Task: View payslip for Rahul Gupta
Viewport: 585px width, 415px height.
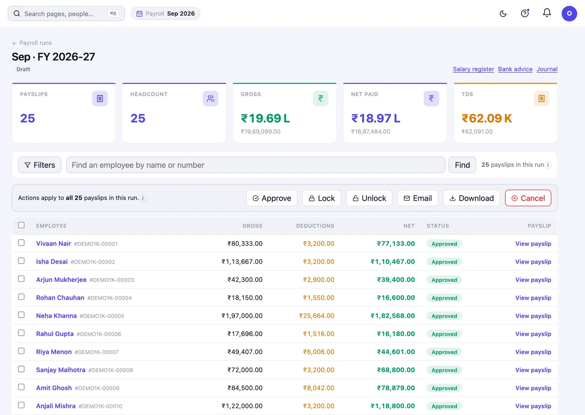Action: coord(533,334)
